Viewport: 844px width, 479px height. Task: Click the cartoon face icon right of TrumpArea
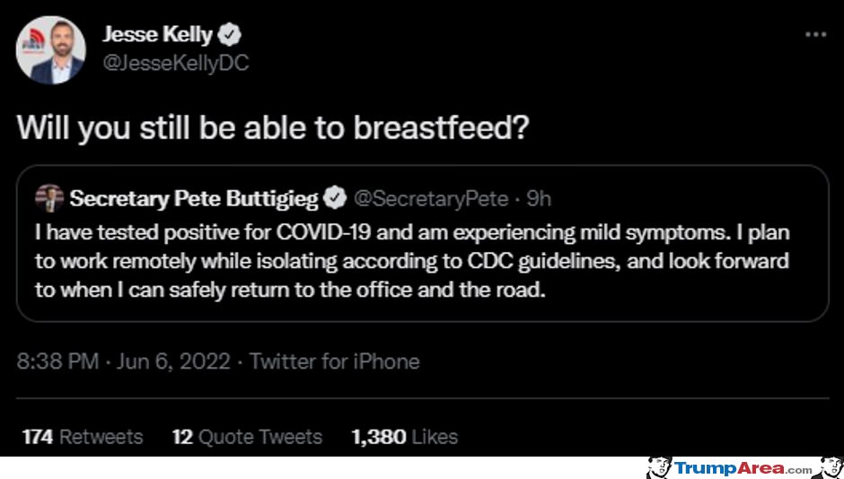click(x=829, y=467)
